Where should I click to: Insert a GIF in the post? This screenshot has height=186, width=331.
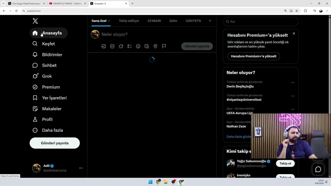(112, 46)
